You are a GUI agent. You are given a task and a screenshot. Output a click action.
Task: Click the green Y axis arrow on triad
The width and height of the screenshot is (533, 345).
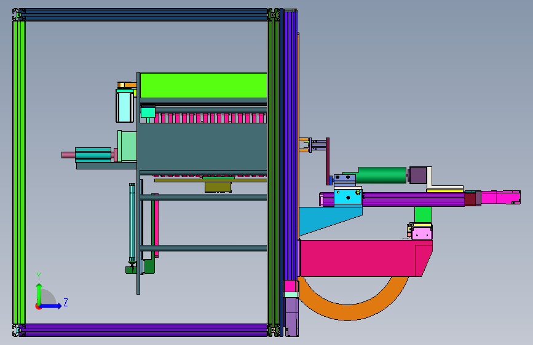(39, 293)
